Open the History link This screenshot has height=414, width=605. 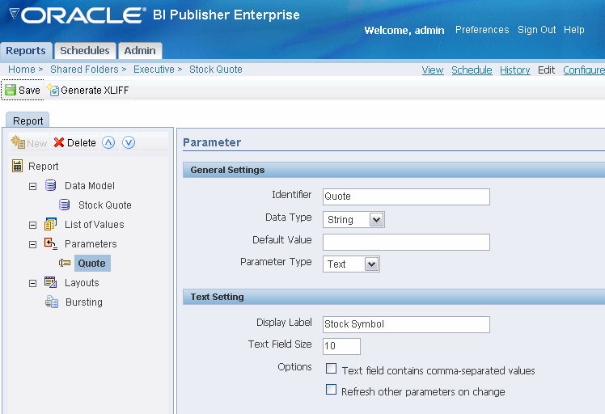tap(514, 70)
